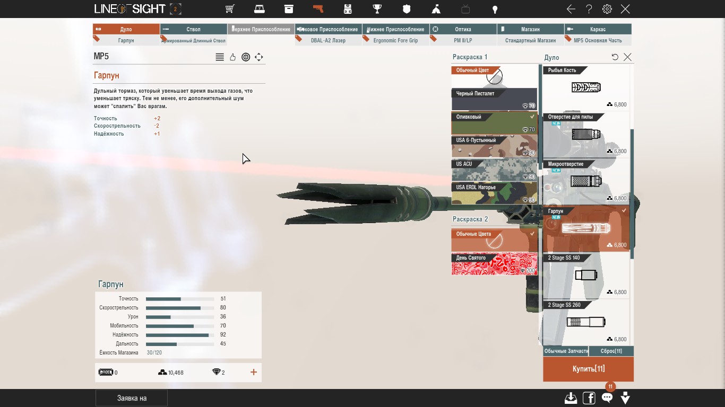
Task: Select the Магазин attachment tab
Action: click(x=531, y=29)
